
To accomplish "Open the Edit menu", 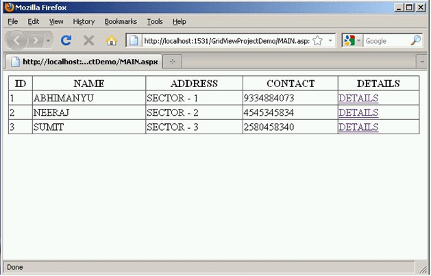I will click(x=34, y=21).
